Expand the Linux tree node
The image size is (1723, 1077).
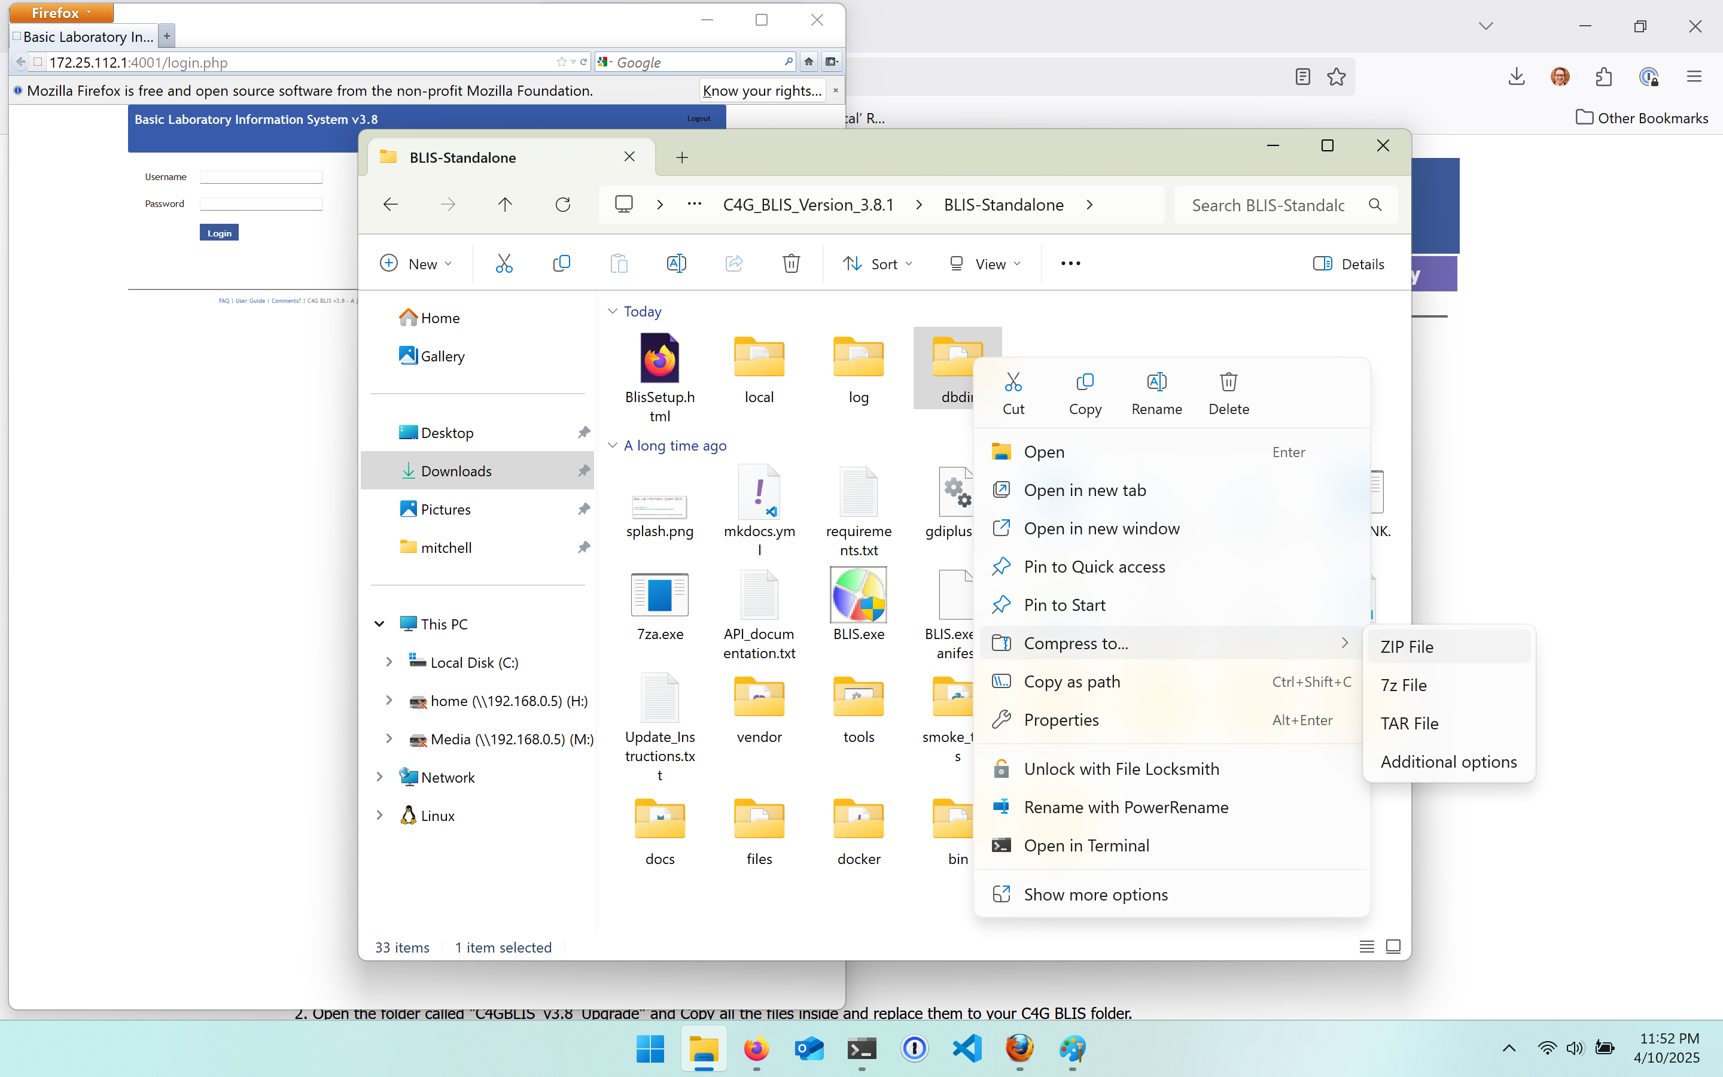click(x=379, y=816)
